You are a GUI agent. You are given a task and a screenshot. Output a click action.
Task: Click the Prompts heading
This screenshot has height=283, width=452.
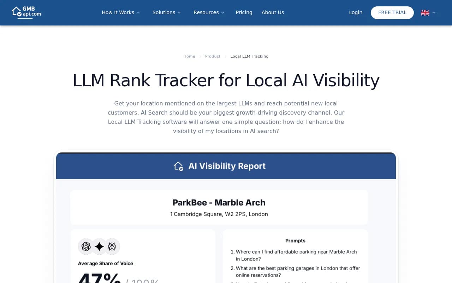coord(295,241)
